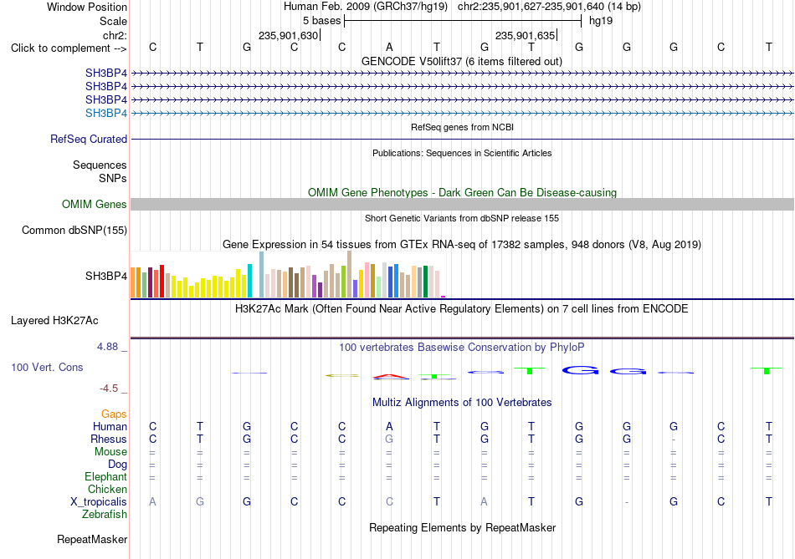Select the Chicken species label

[x=107, y=489]
